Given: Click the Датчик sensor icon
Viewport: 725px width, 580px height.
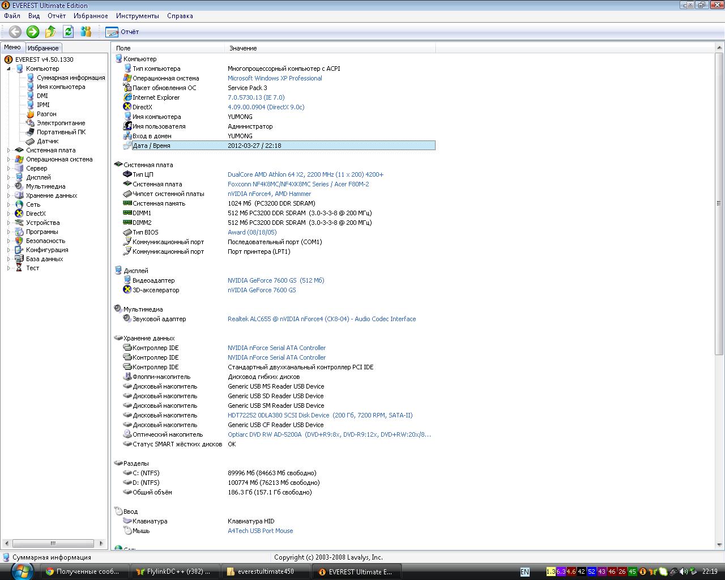Looking at the screenshot, I should 31,141.
